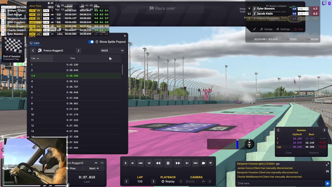The height and width of the screenshot is (187, 332).
Task: Send the chat message
Action: [327, 183]
